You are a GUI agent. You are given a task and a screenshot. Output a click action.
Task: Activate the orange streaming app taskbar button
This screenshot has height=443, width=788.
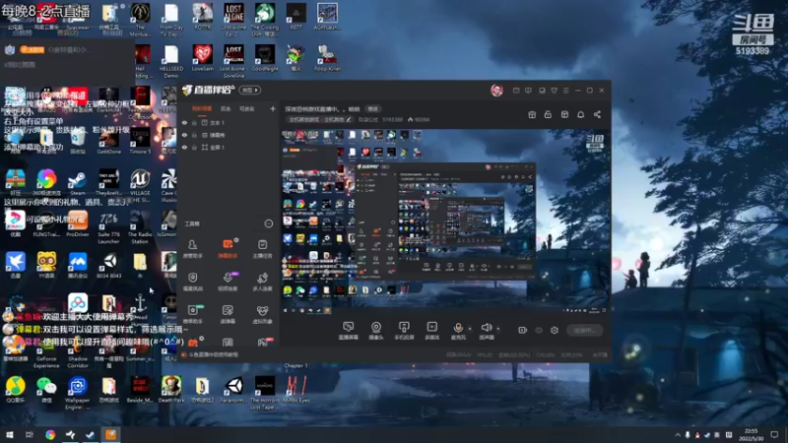click(x=110, y=434)
